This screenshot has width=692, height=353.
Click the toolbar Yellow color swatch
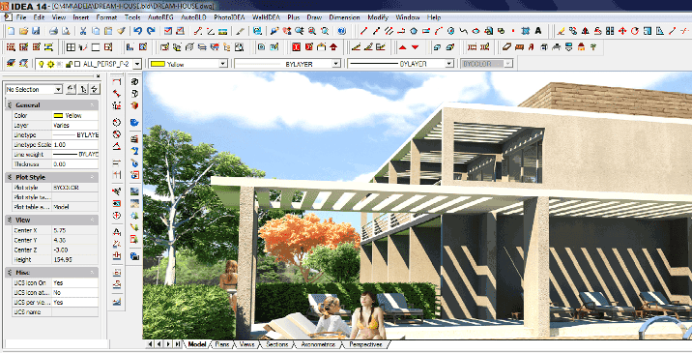click(158, 64)
